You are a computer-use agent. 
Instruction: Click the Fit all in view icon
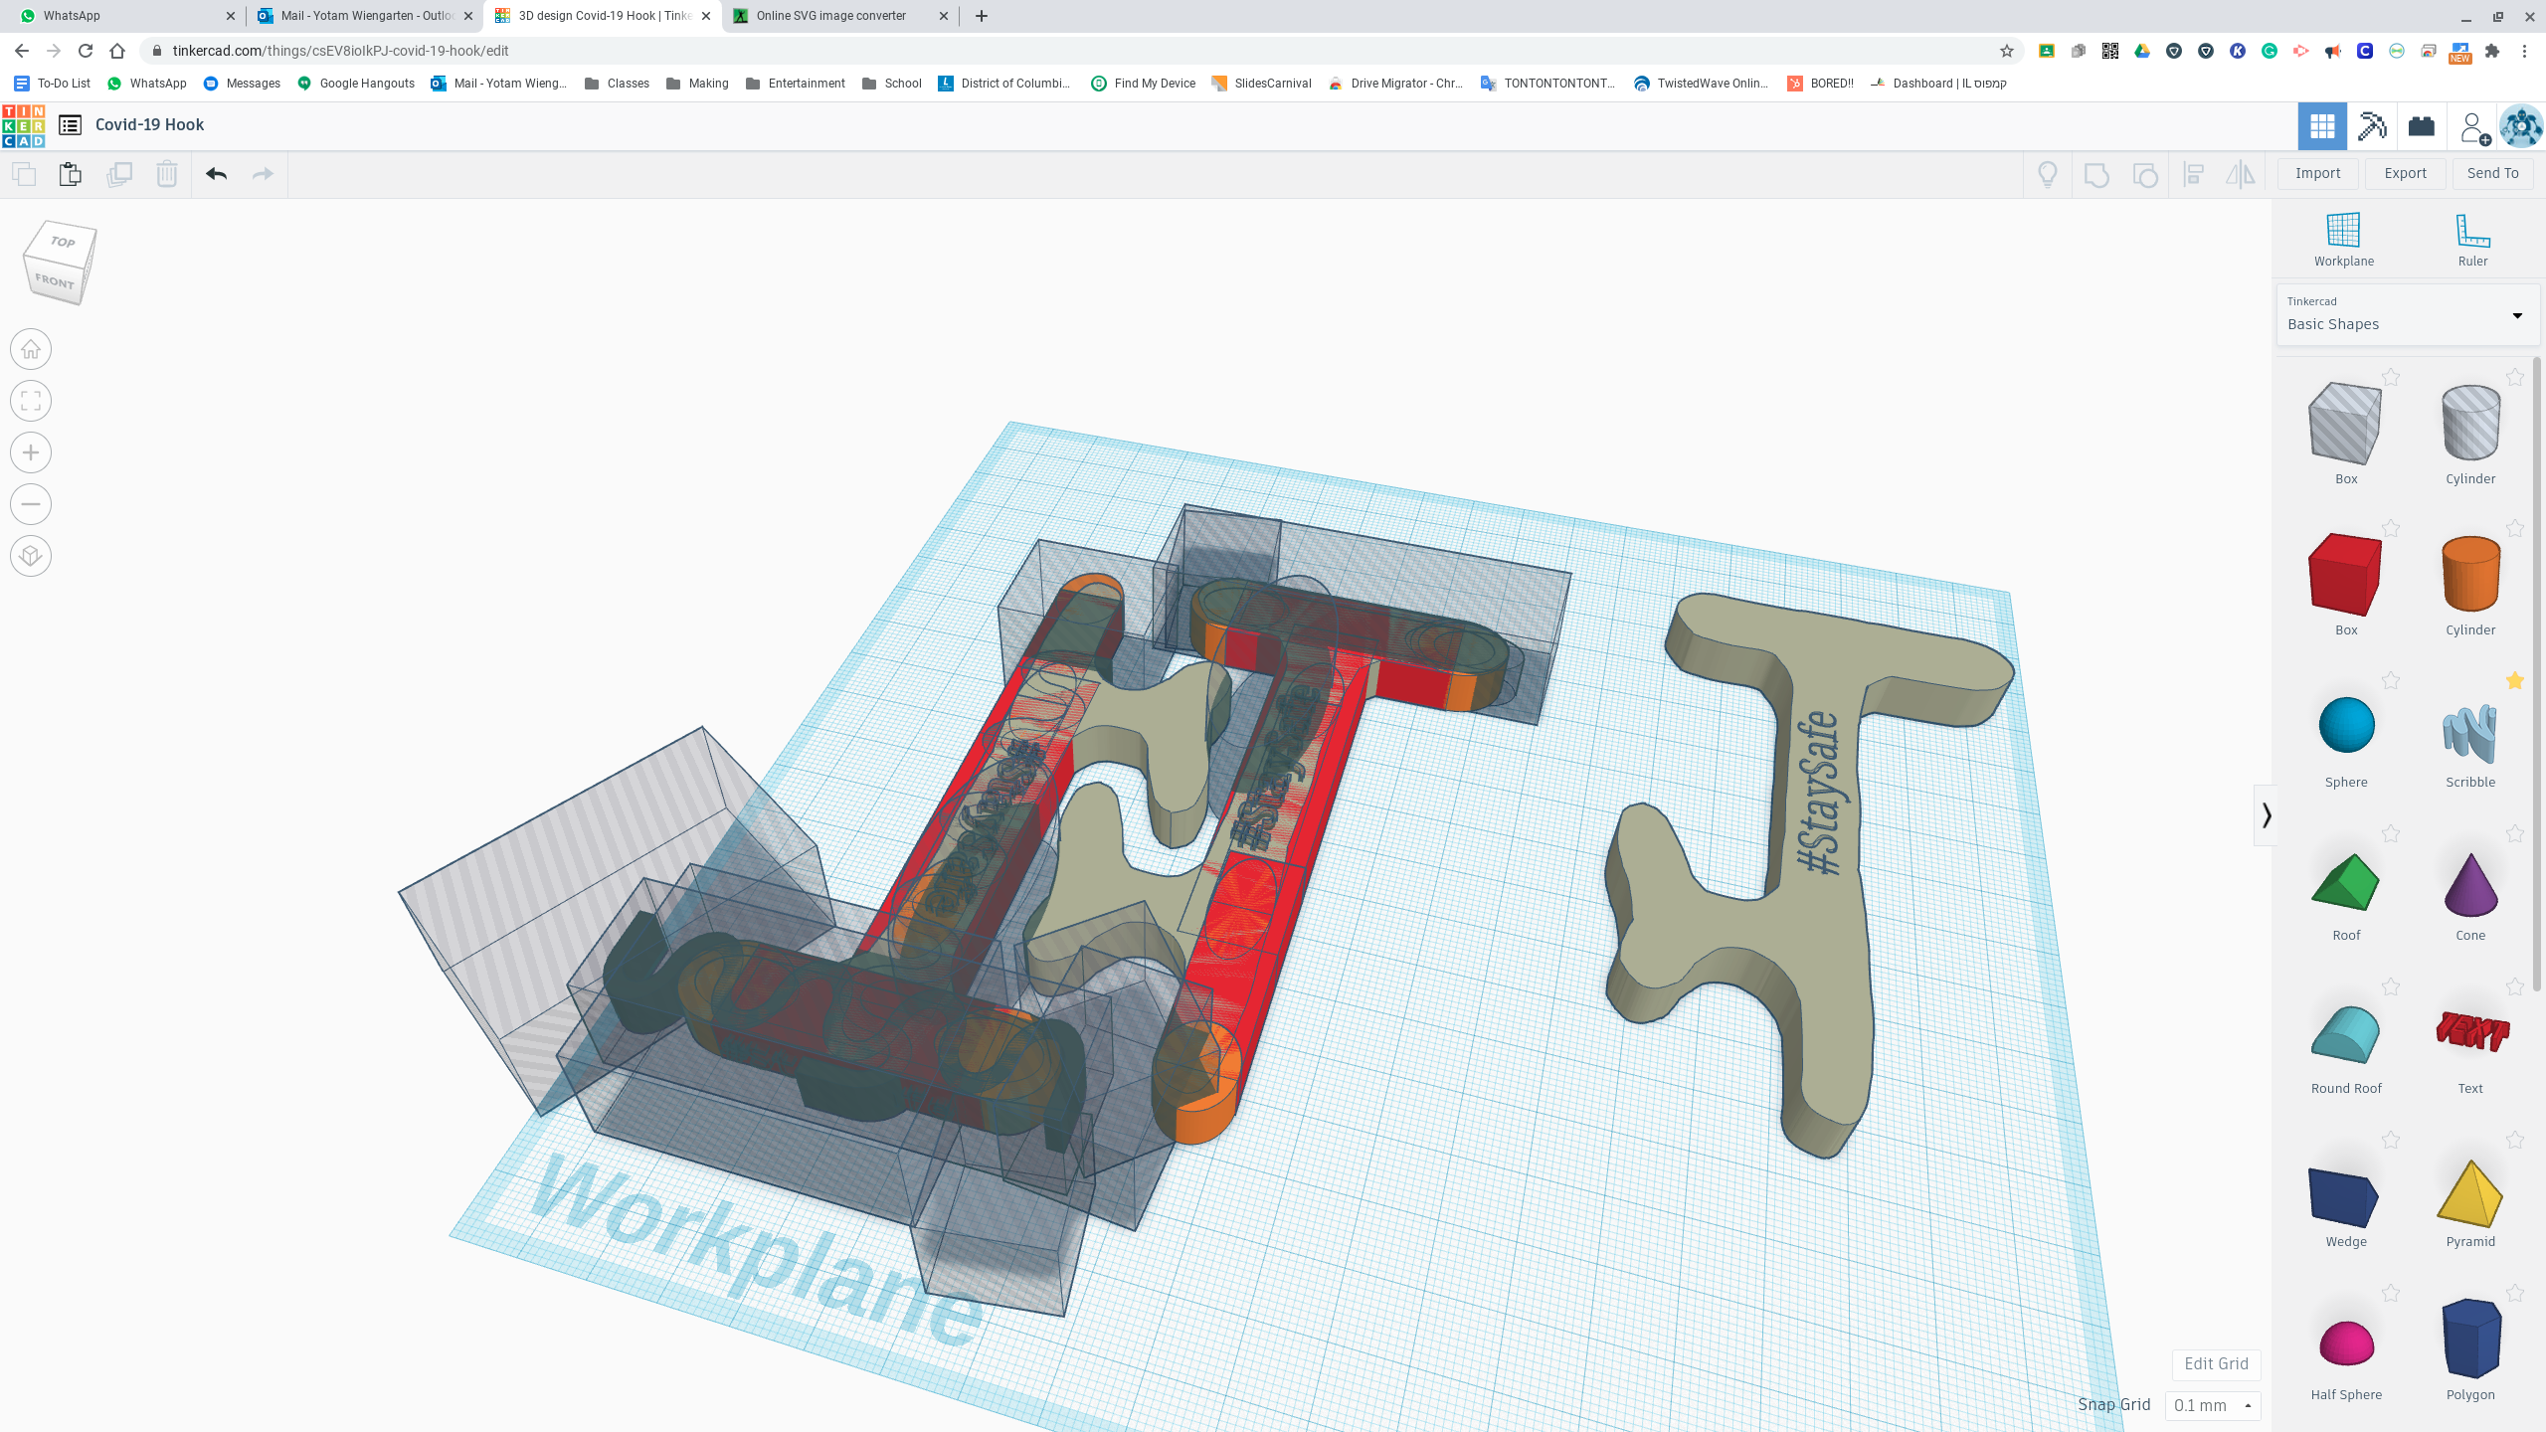(31, 401)
